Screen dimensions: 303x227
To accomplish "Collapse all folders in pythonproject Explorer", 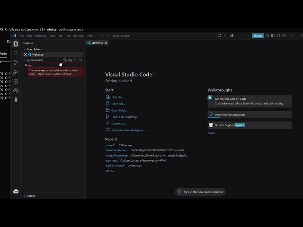I will [x=80, y=60].
